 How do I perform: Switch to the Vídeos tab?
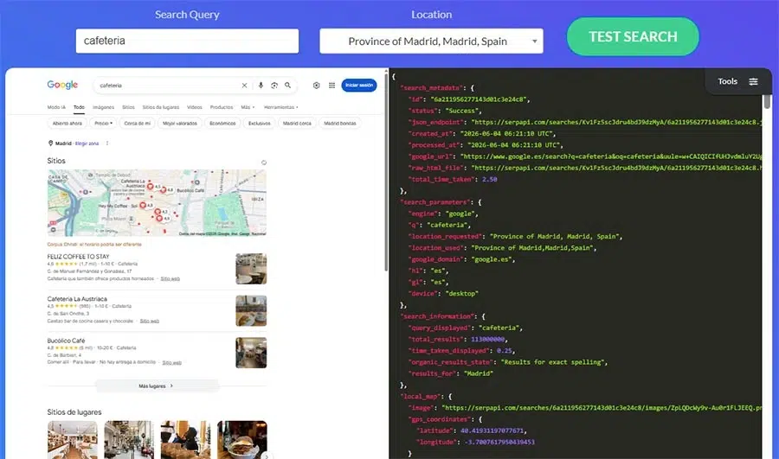pos(195,107)
